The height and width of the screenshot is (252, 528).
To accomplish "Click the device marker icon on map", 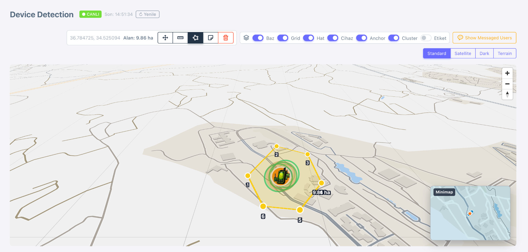I will [281, 176].
